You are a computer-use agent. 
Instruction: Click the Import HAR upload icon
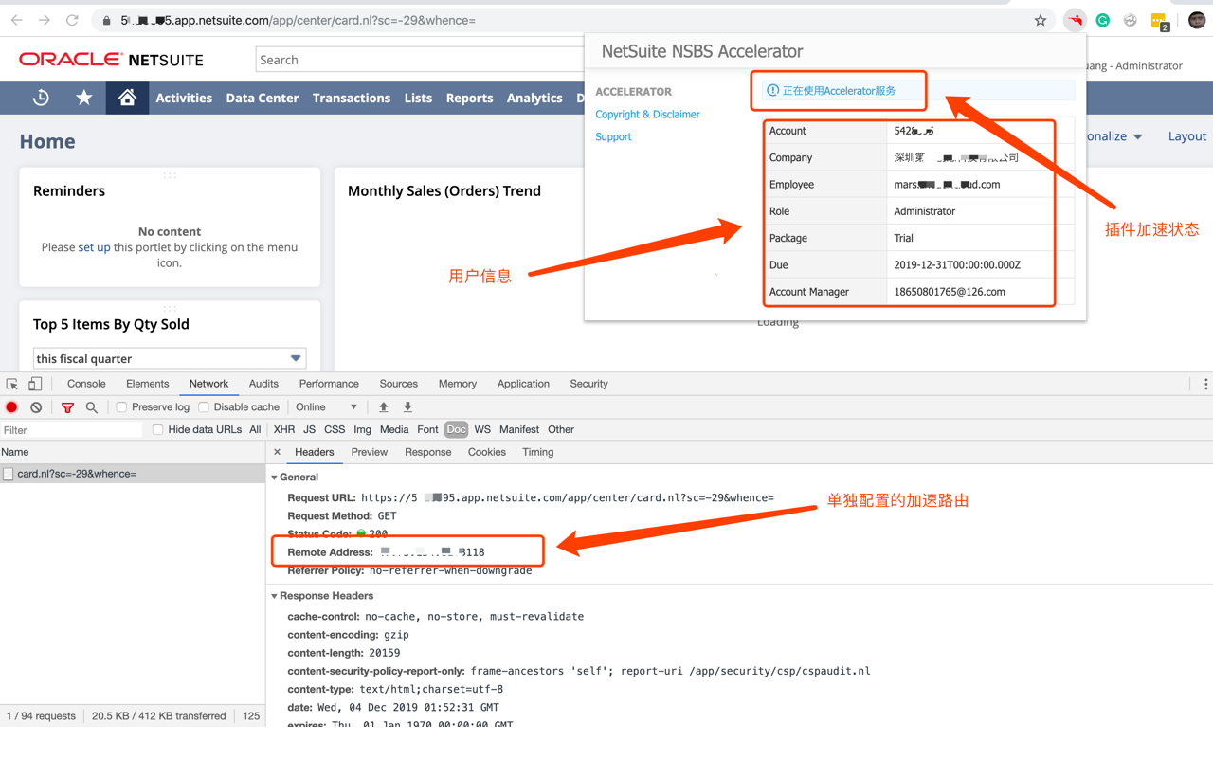(x=384, y=407)
